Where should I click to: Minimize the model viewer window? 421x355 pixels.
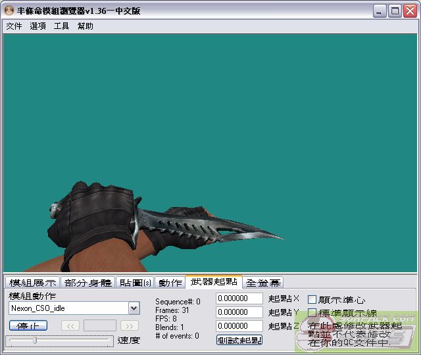pos(380,11)
